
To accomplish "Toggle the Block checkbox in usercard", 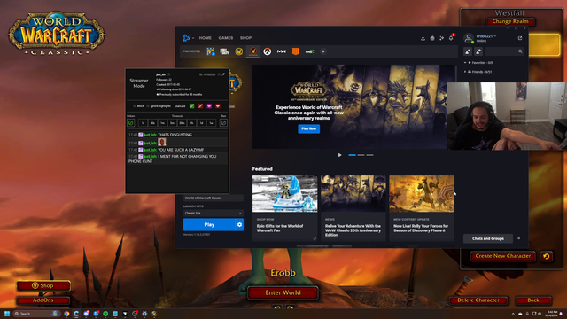I will [x=135, y=106].
